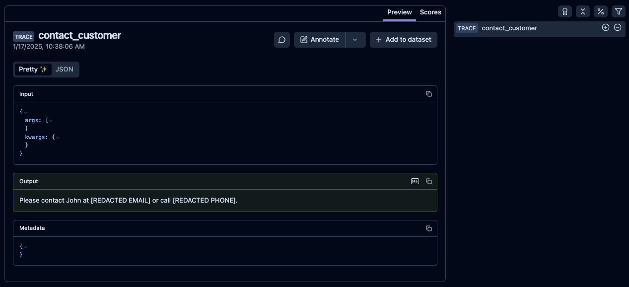Select the contact_customer trace in sidebar

pyautogui.click(x=509, y=28)
